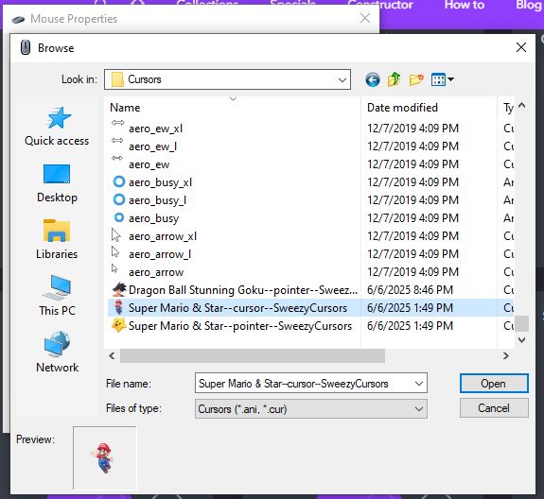Click the Cancel button
This screenshot has height=499, width=544.
pyautogui.click(x=494, y=408)
